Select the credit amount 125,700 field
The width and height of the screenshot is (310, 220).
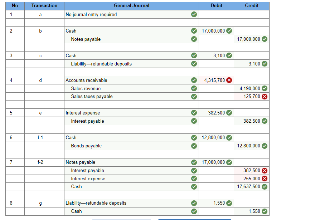(x=252, y=96)
